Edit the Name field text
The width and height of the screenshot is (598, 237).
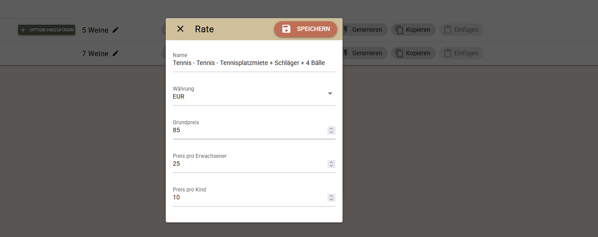tap(254, 63)
